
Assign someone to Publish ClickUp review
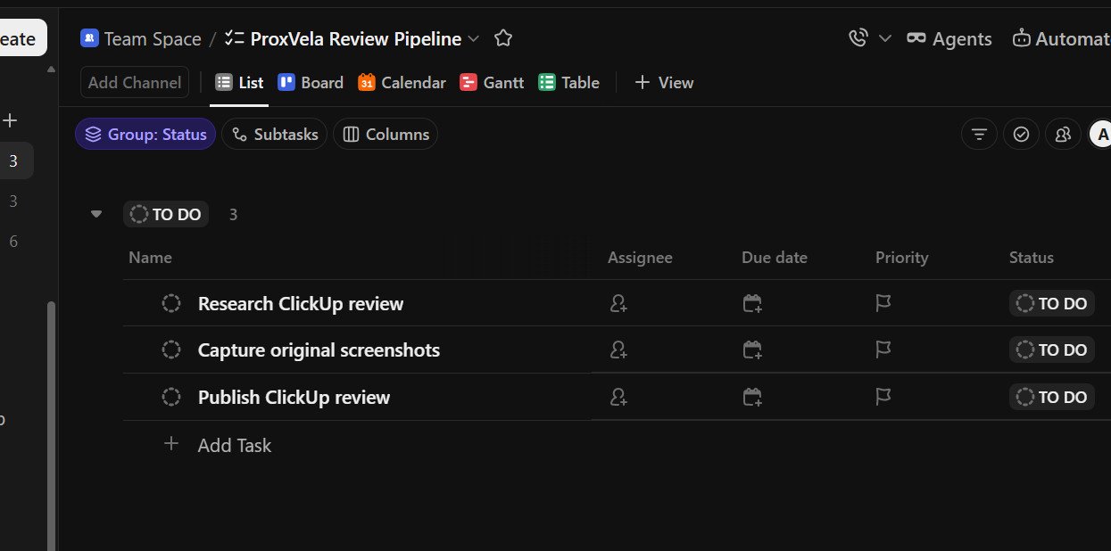point(618,397)
